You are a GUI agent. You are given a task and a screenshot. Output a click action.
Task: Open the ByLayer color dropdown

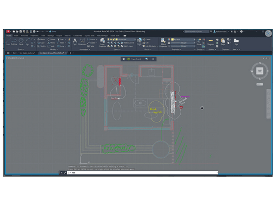(x=183, y=39)
